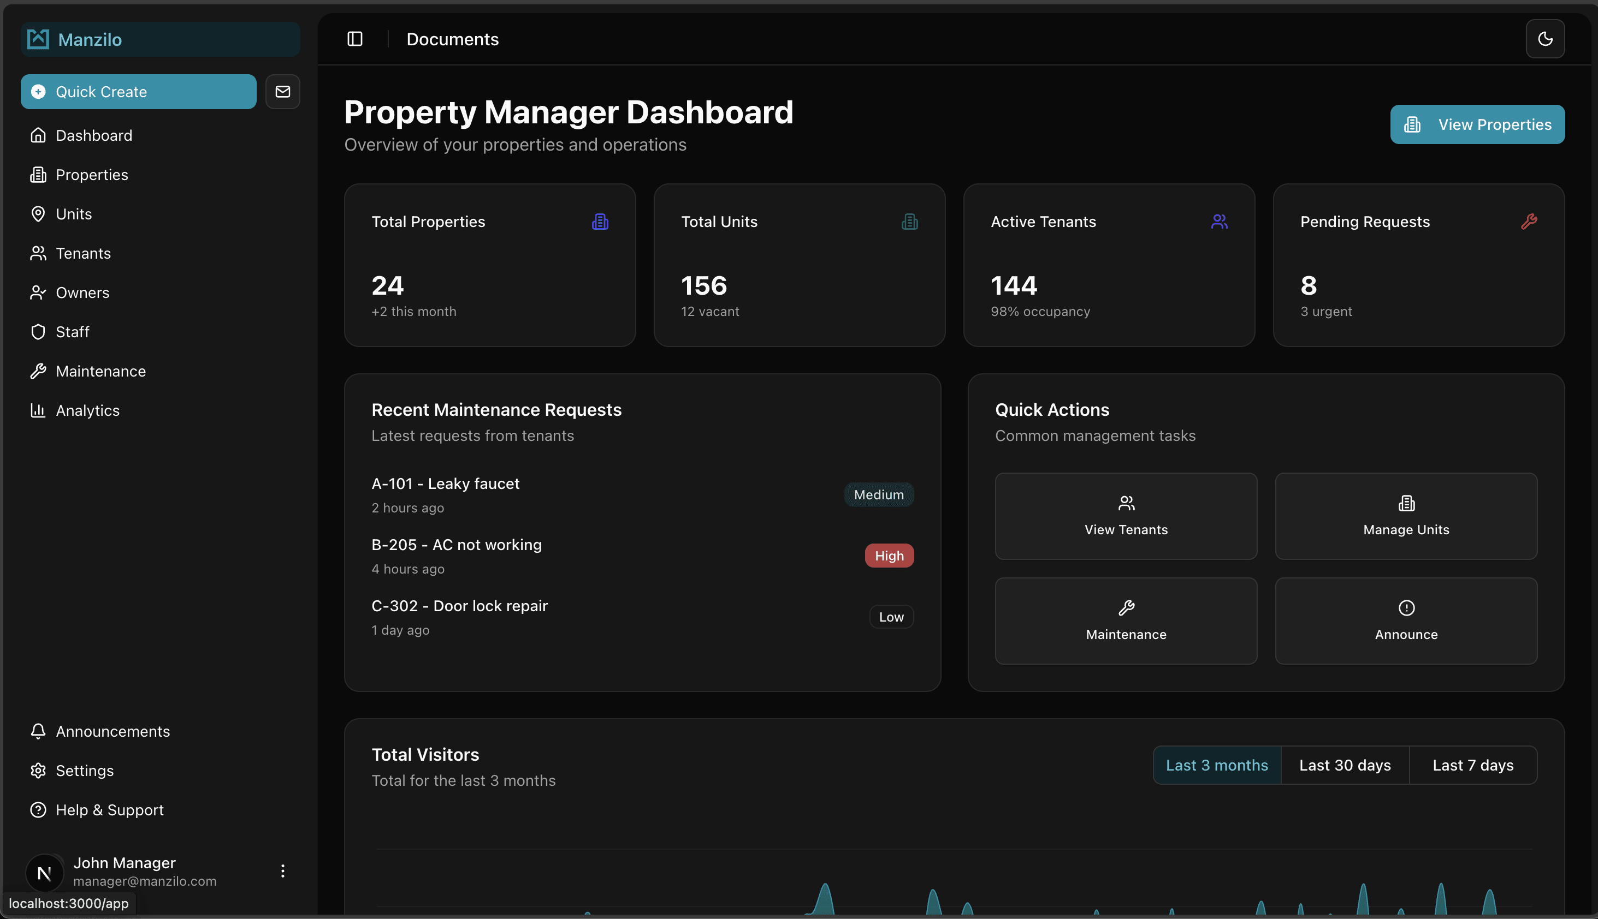Click the Active Tenants people icon

pos(1219,222)
